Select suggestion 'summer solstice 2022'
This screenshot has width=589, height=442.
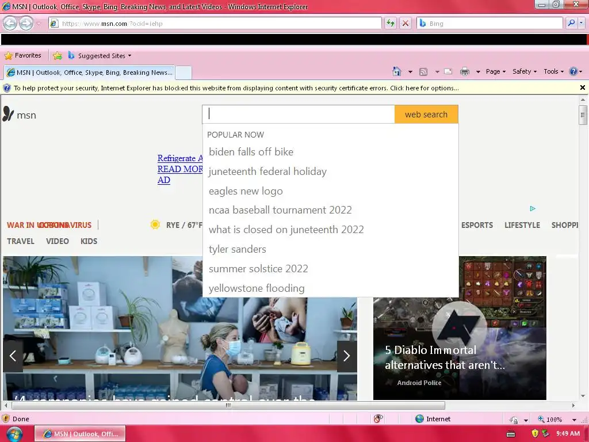(x=258, y=269)
